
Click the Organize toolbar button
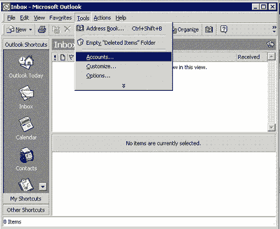pos(186,30)
